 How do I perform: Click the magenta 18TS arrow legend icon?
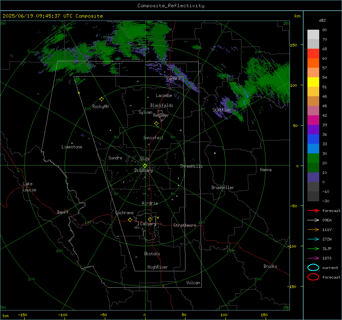coord(313,258)
